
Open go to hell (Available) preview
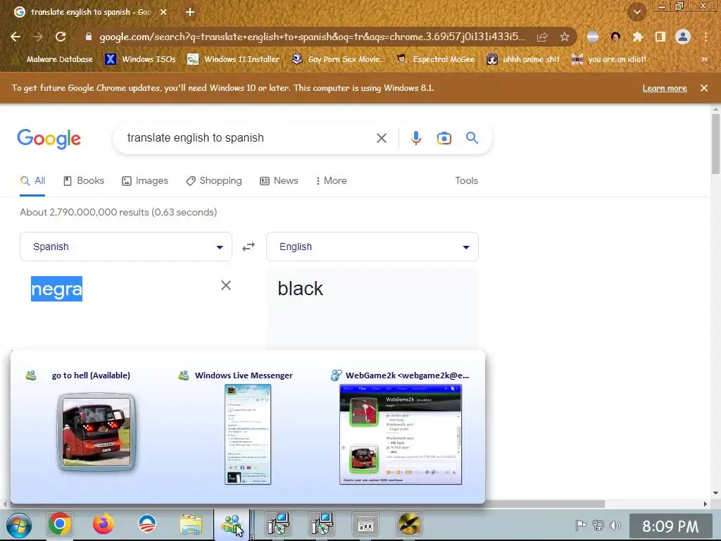point(96,432)
